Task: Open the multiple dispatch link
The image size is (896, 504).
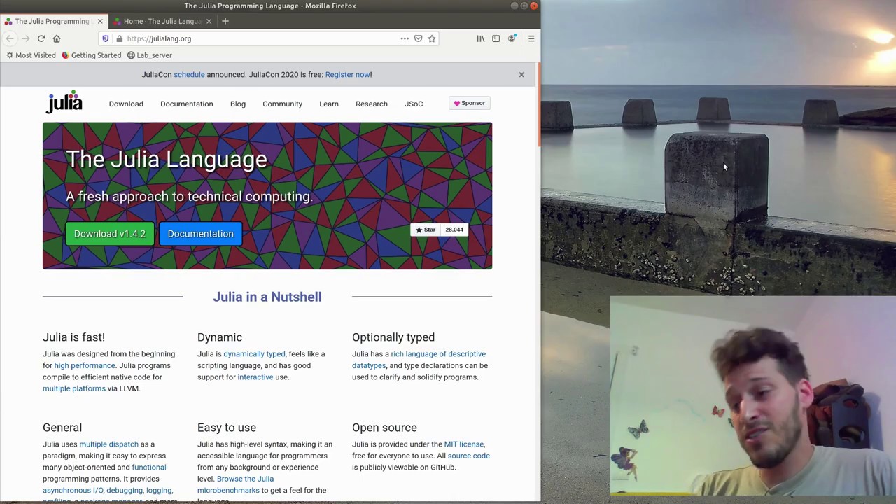Action: pos(108,444)
